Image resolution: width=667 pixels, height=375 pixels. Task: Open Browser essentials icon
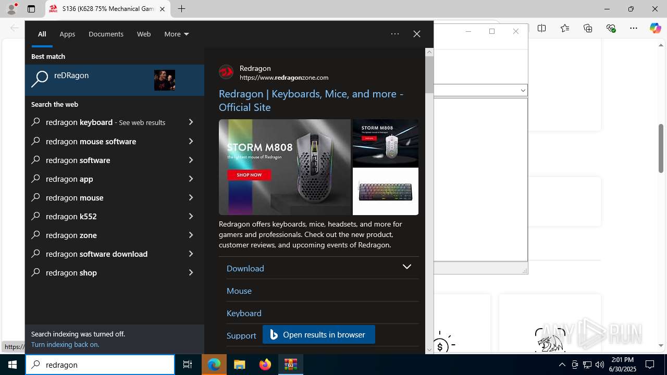pos(611,28)
